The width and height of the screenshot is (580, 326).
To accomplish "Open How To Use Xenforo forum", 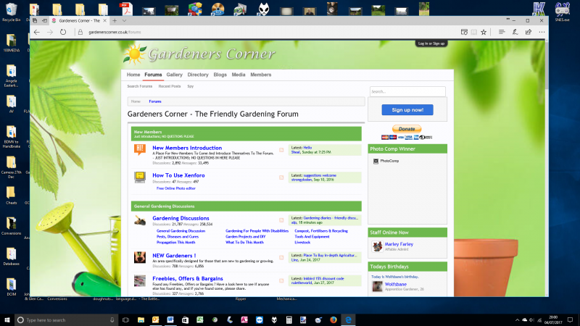I will click(x=178, y=175).
